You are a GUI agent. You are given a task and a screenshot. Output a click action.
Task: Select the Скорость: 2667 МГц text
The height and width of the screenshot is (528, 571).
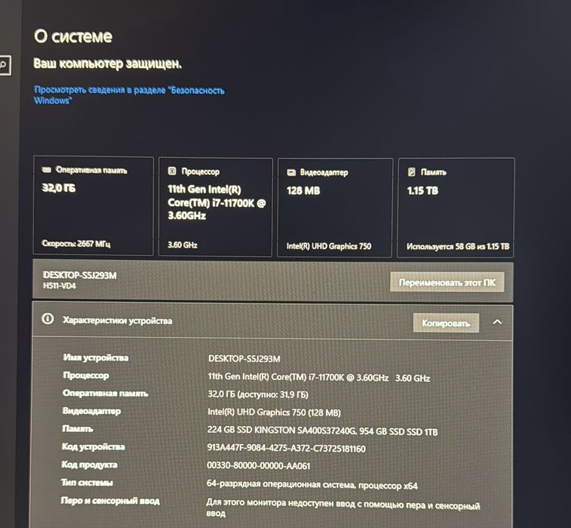pyautogui.click(x=75, y=243)
